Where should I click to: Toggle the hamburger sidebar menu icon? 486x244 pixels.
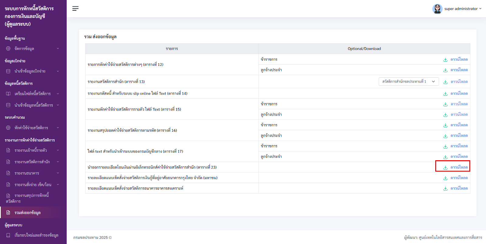tap(75, 8)
